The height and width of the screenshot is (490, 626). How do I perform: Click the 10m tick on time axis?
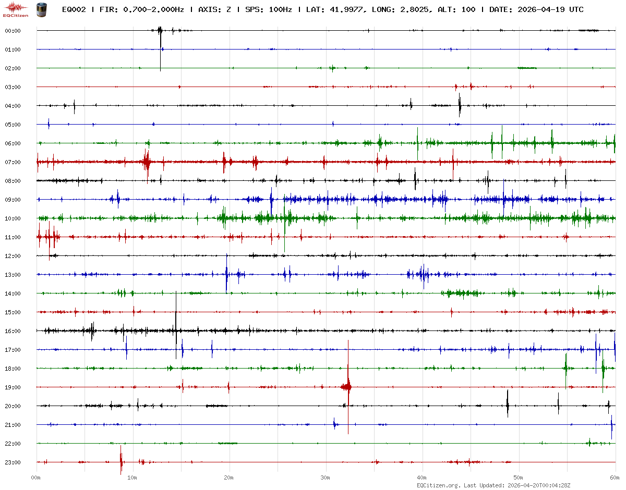133,477
